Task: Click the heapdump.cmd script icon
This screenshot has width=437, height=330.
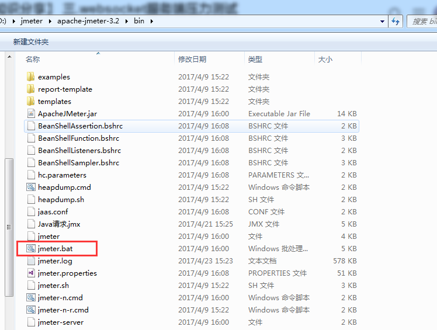Action: (x=31, y=187)
